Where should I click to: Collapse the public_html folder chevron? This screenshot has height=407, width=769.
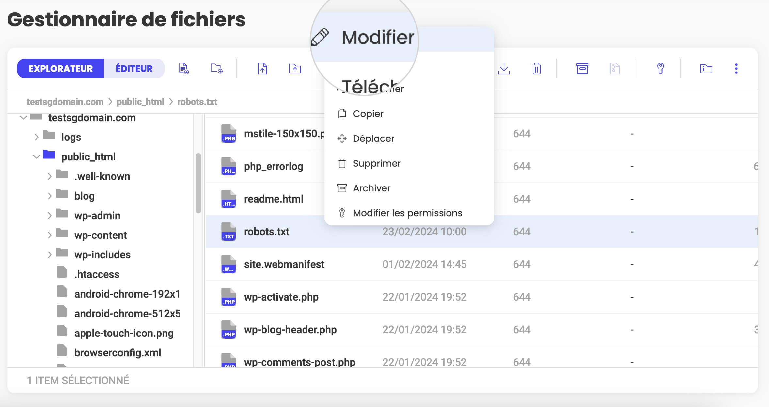click(36, 157)
